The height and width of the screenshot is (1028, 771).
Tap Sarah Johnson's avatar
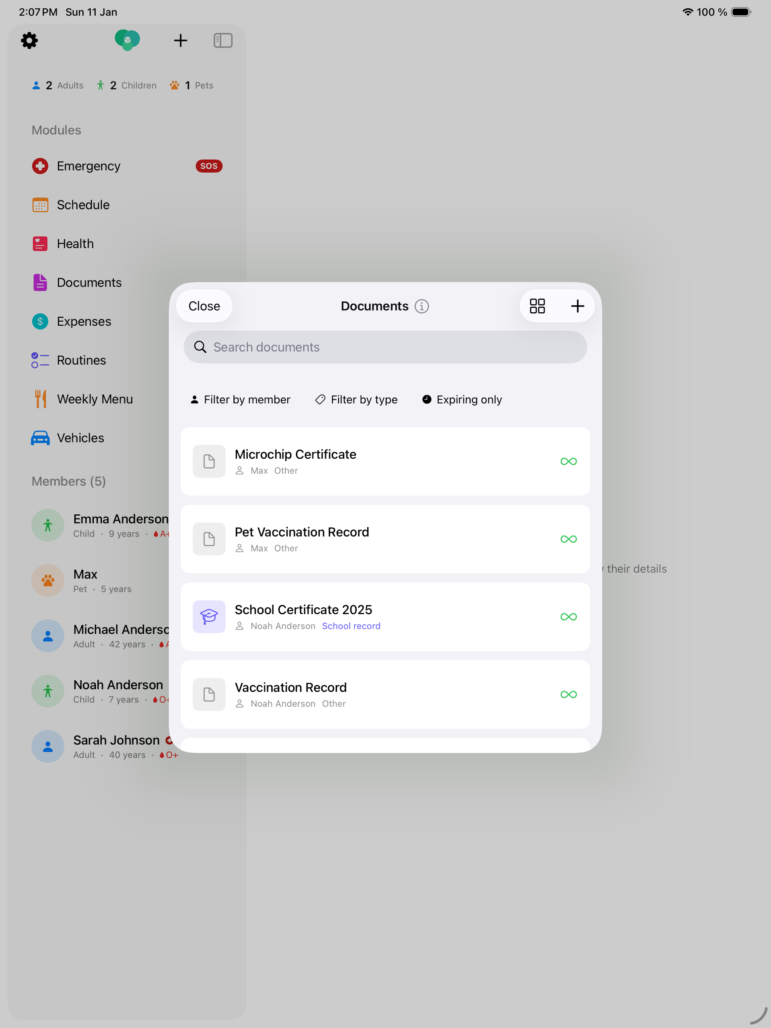click(x=47, y=747)
